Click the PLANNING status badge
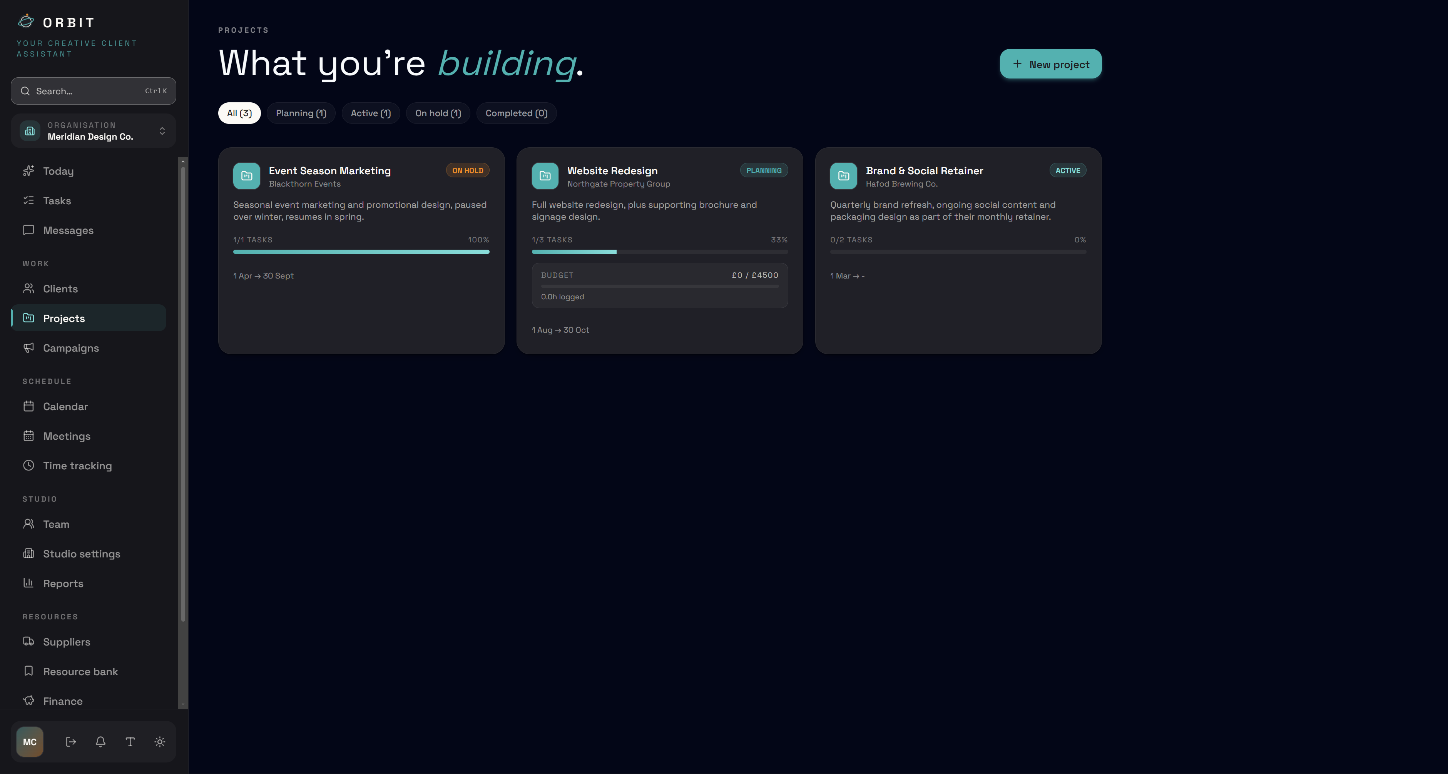 click(764, 170)
